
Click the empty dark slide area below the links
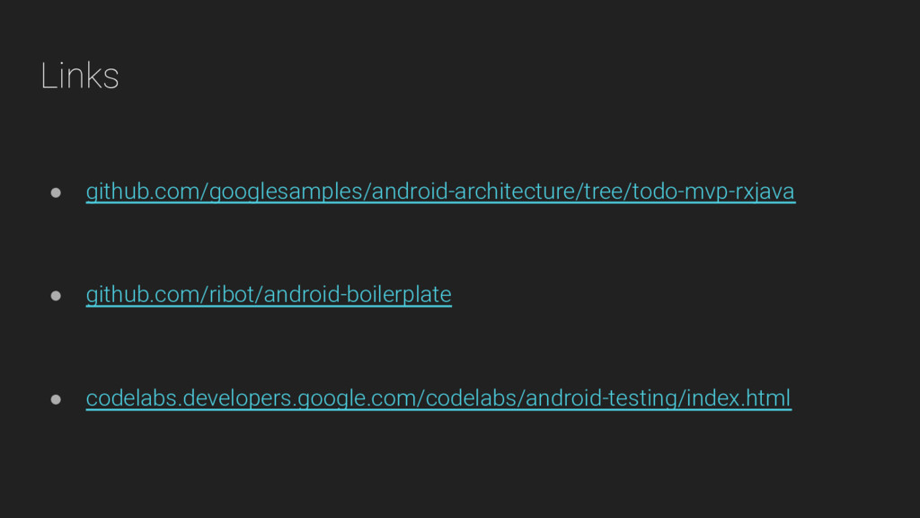(460, 469)
